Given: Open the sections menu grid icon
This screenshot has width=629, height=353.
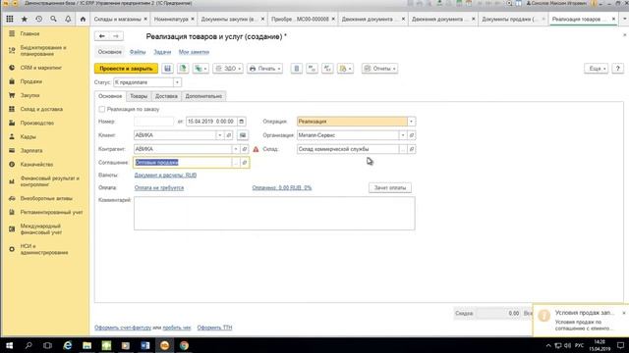Looking at the screenshot, I should [10, 19].
